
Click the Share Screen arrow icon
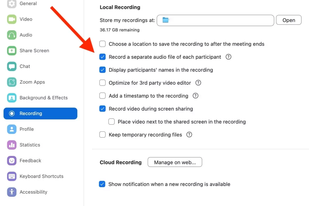12,50
